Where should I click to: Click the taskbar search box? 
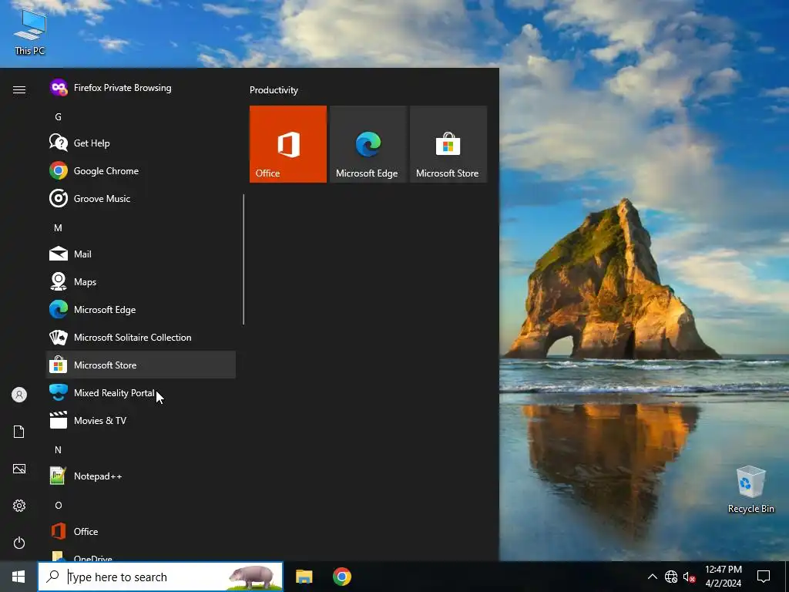tap(160, 577)
